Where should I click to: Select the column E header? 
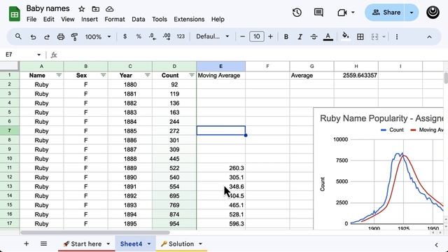pyautogui.click(x=221, y=66)
